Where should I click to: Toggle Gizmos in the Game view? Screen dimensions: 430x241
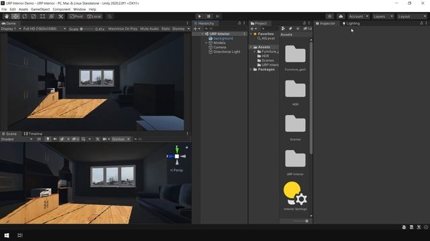181,29
